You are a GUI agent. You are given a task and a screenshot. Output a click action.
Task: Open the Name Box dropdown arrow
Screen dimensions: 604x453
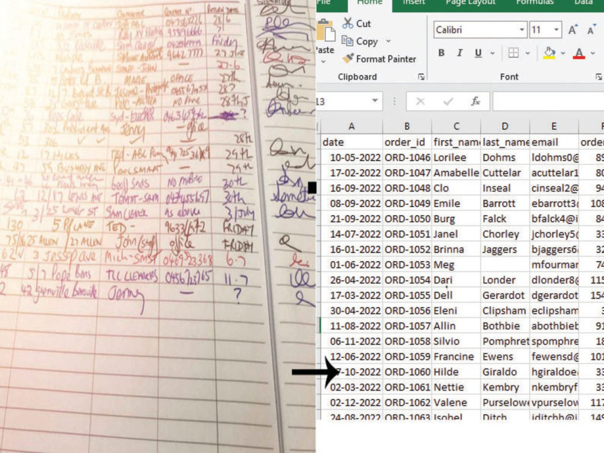pos(374,101)
